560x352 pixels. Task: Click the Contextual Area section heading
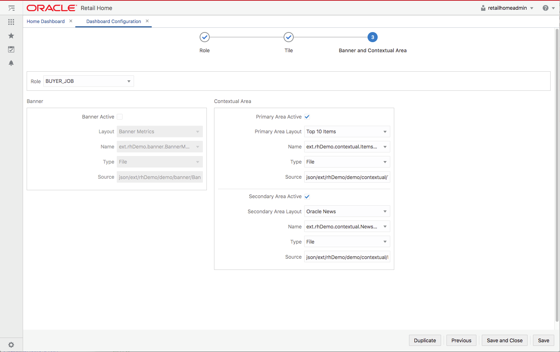[x=232, y=101]
